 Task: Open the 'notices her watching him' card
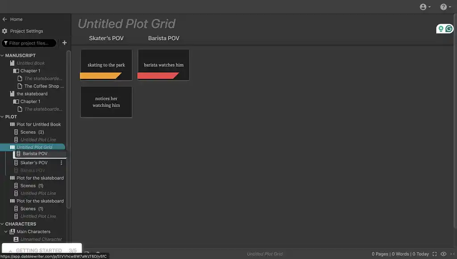point(106,102)
